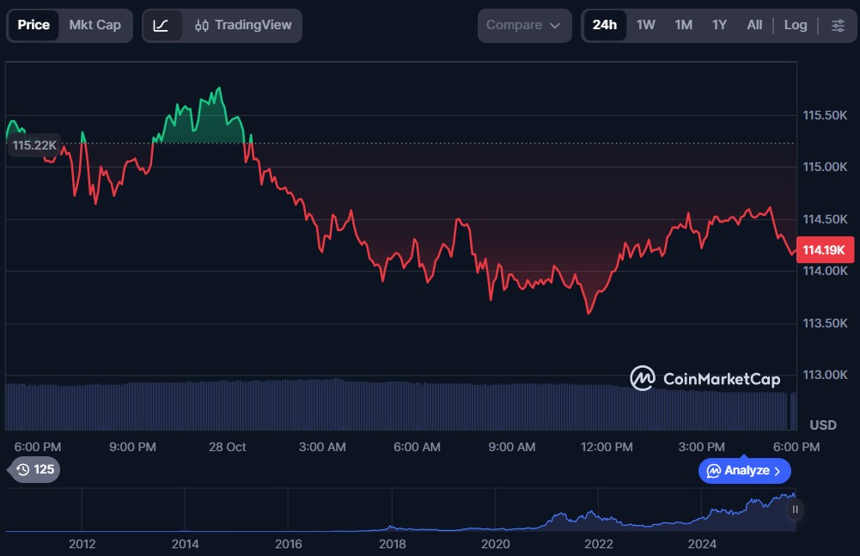Image resolution: width=860 pixels, height=556 pixels.
Task: Click the 115.22K opening price label
Action: (34, 145)
